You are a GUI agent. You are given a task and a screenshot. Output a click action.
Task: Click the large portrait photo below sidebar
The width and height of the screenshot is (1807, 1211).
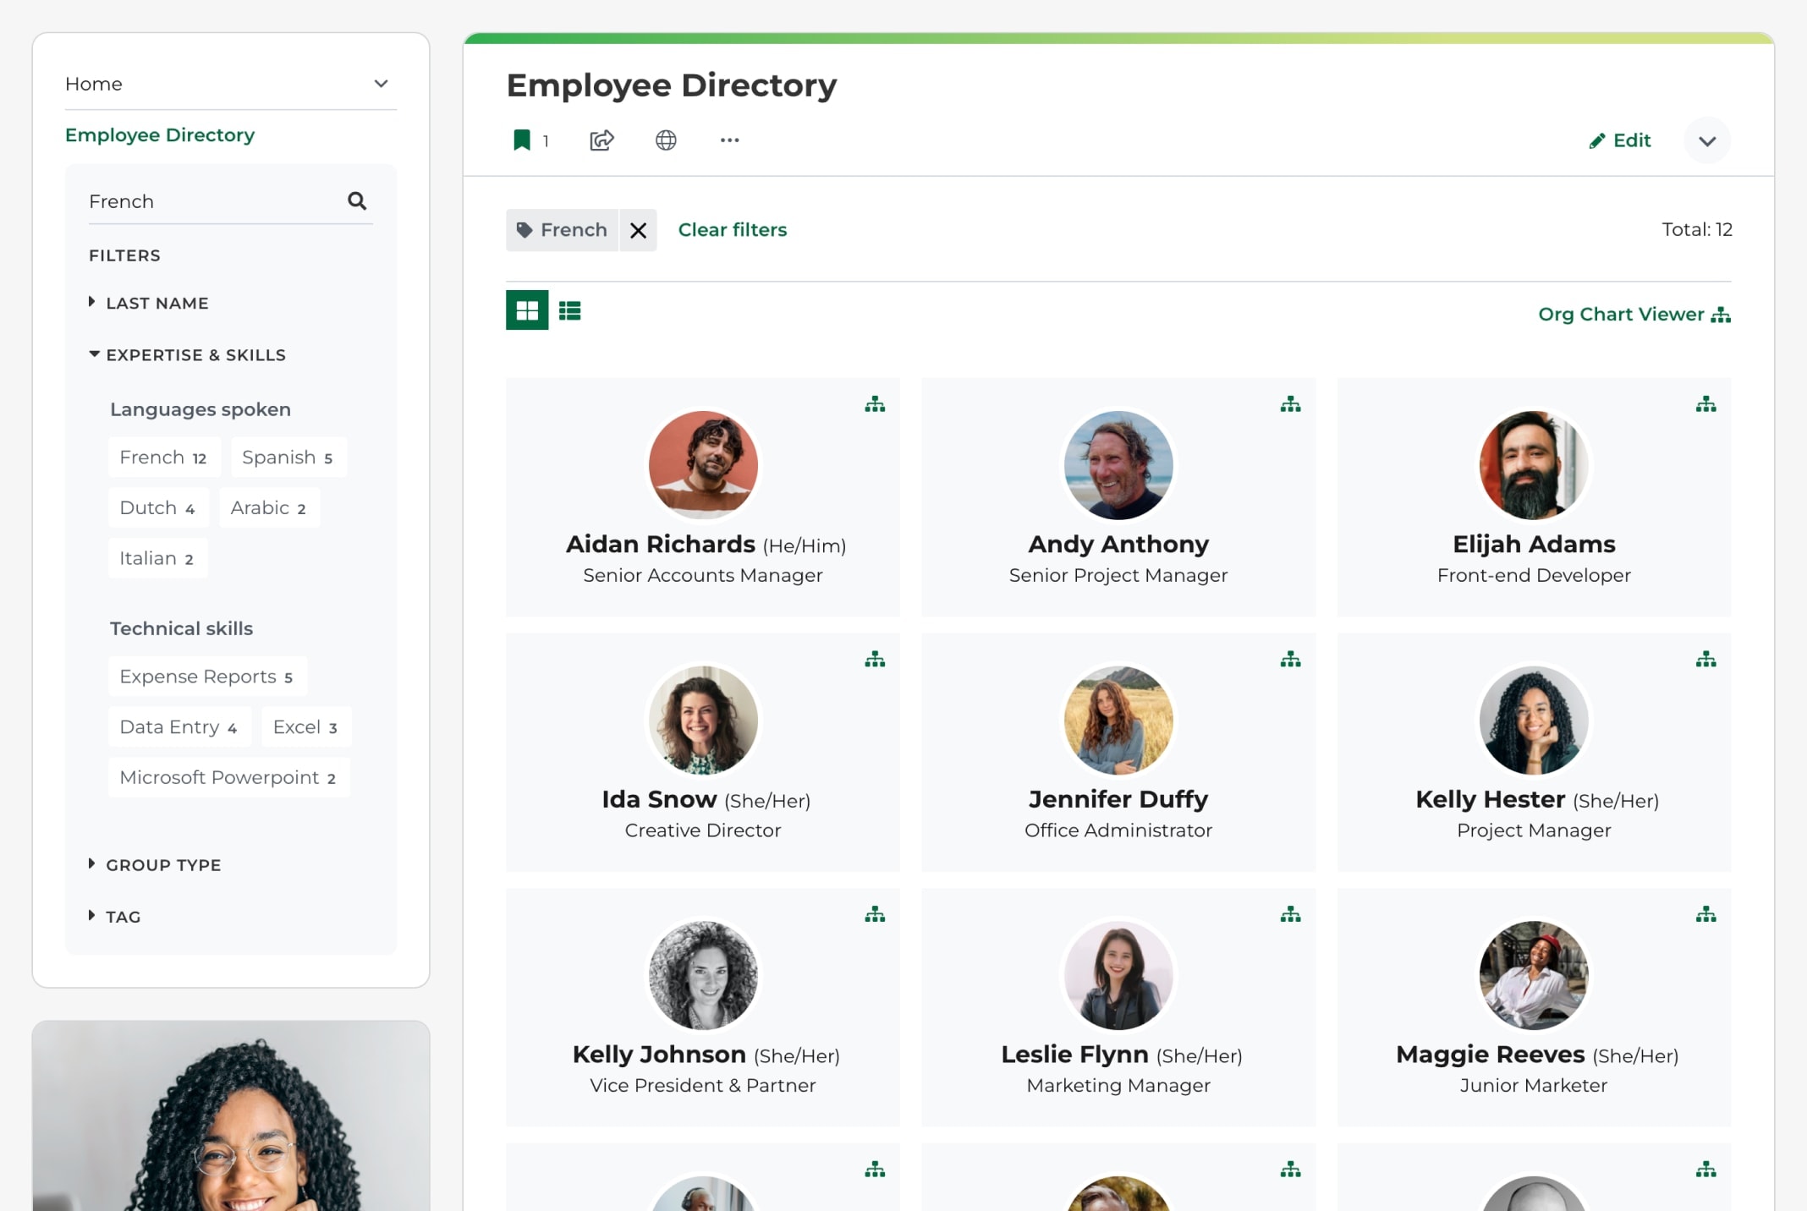231,1116
